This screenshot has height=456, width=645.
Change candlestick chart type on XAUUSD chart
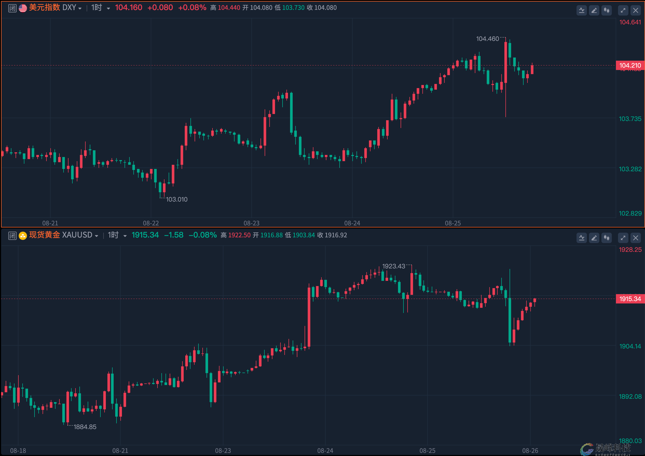[607, 238]
